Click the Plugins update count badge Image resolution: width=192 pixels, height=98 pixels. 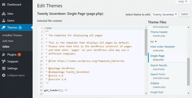(x=19, y=55)
